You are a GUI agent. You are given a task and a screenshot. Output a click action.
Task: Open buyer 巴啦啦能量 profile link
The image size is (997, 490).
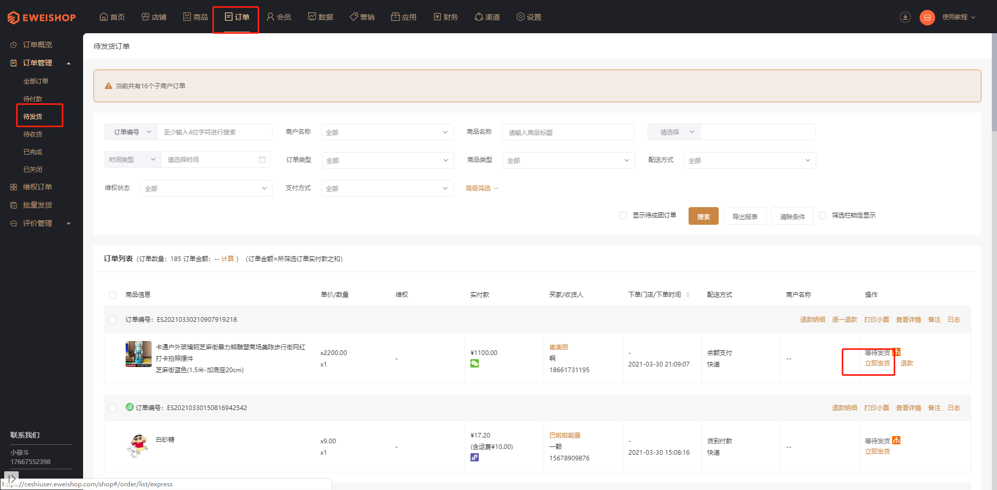[565, 435]
